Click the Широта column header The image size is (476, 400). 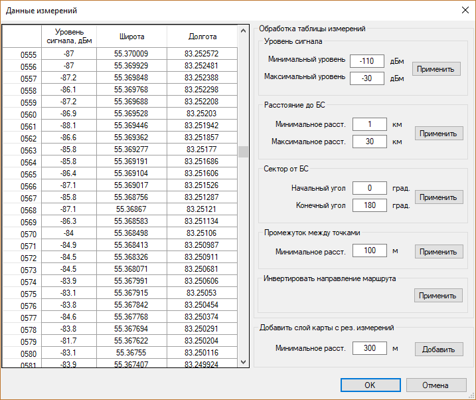131,37
